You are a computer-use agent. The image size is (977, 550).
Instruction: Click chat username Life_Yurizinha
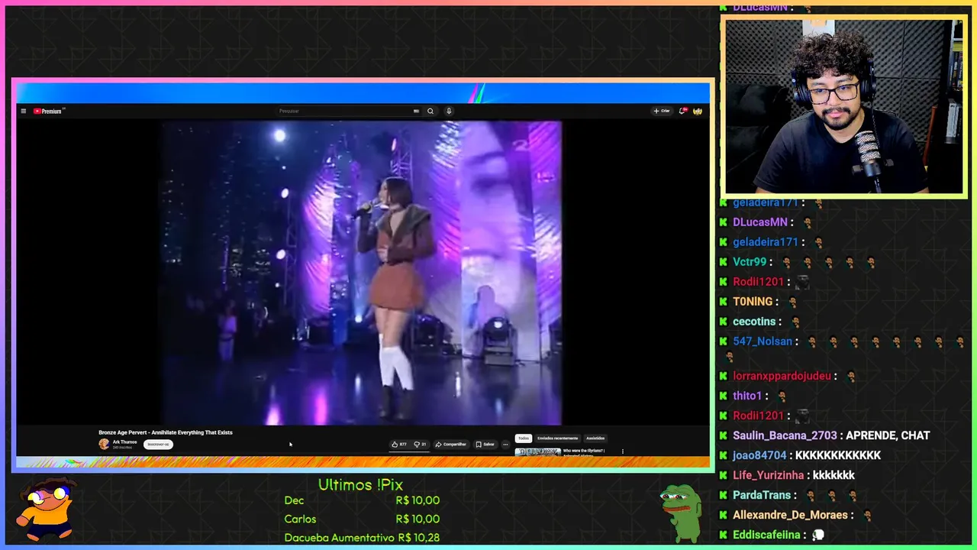(x=769, y=475)
